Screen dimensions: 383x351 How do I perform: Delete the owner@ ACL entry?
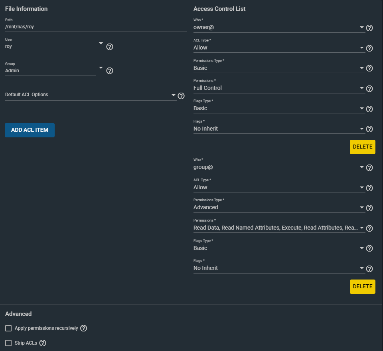[x=363, y=147]
